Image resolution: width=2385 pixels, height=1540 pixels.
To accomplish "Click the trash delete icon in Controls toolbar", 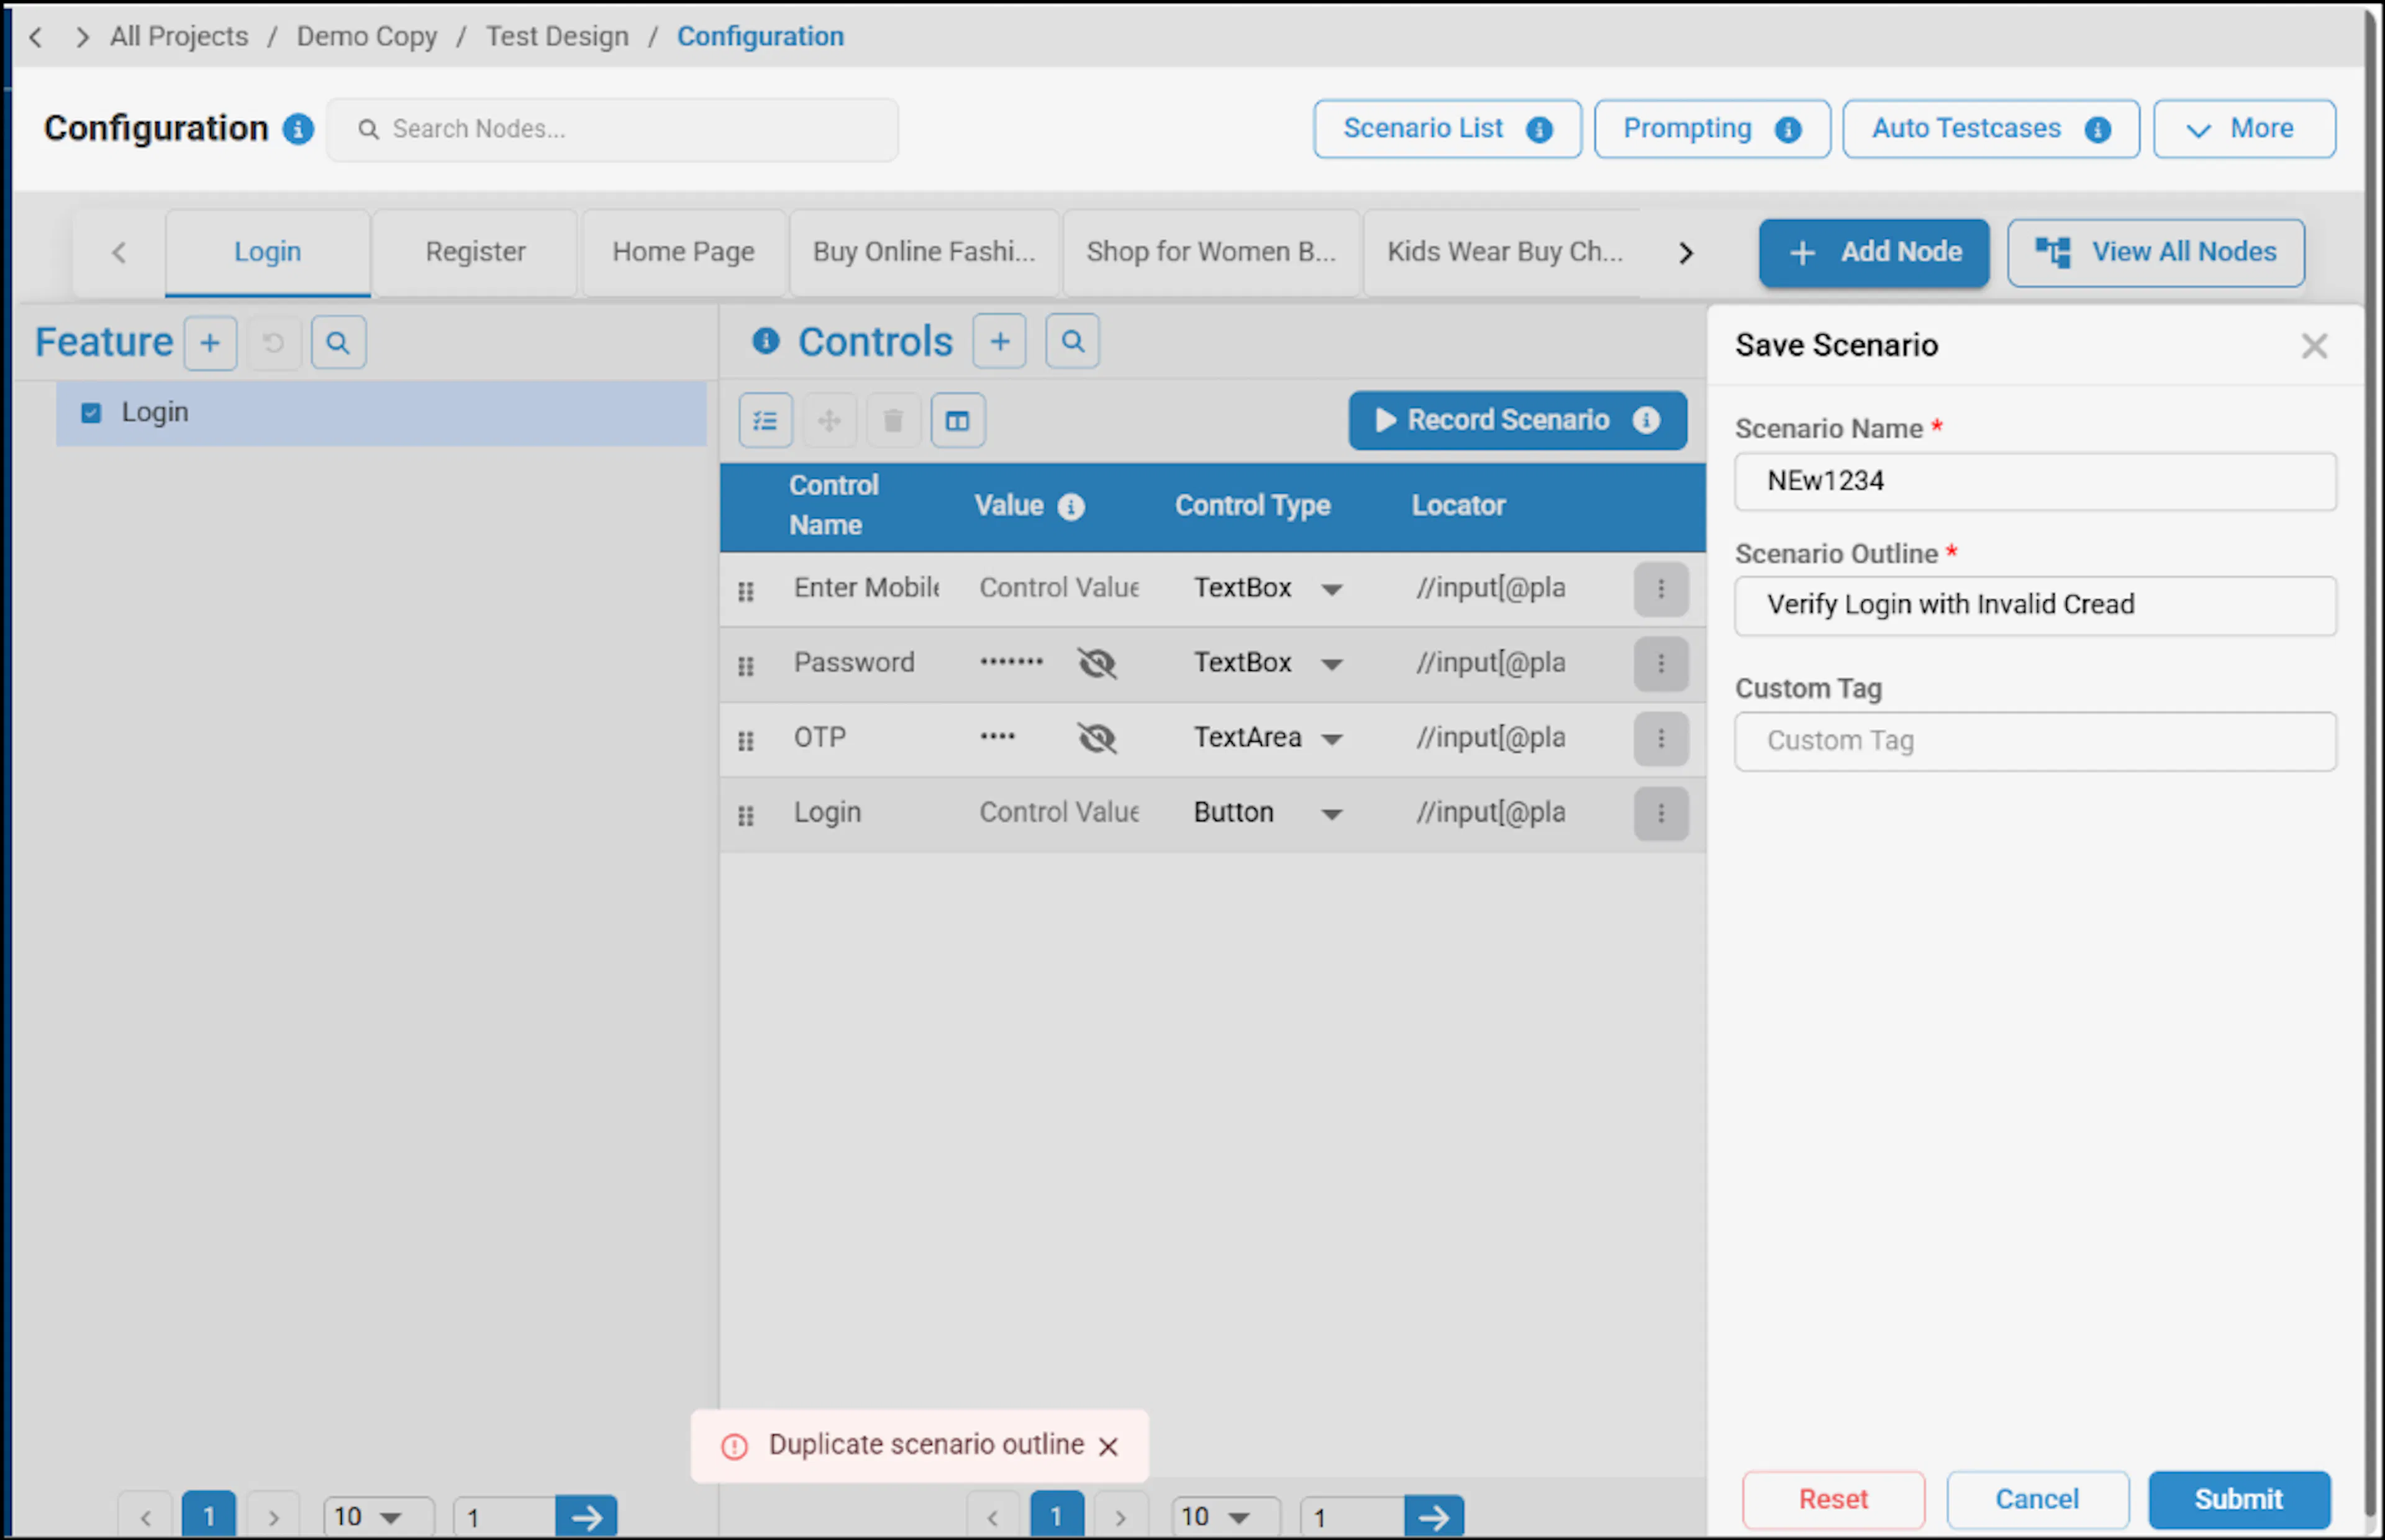I will point(894,420).
